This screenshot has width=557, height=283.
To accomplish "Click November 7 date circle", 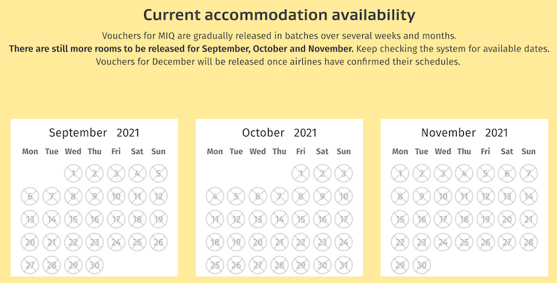I will tap(528, 174).
